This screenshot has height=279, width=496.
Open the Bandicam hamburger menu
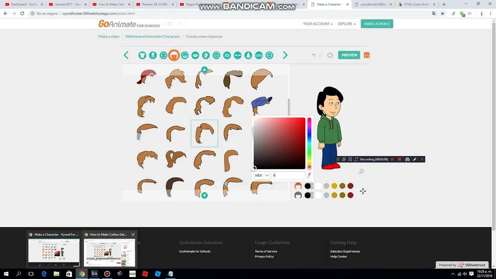click(x=338, y=159)
